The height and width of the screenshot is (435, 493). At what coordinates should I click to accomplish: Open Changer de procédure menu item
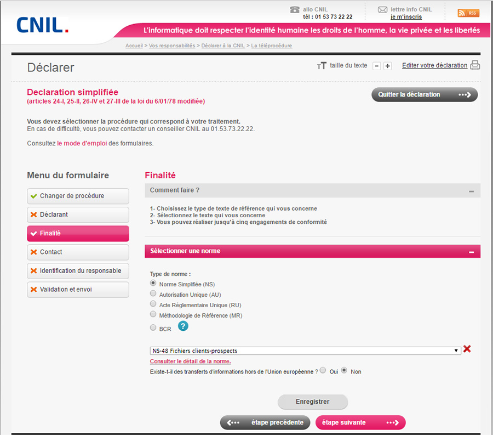tap(78, 196)
